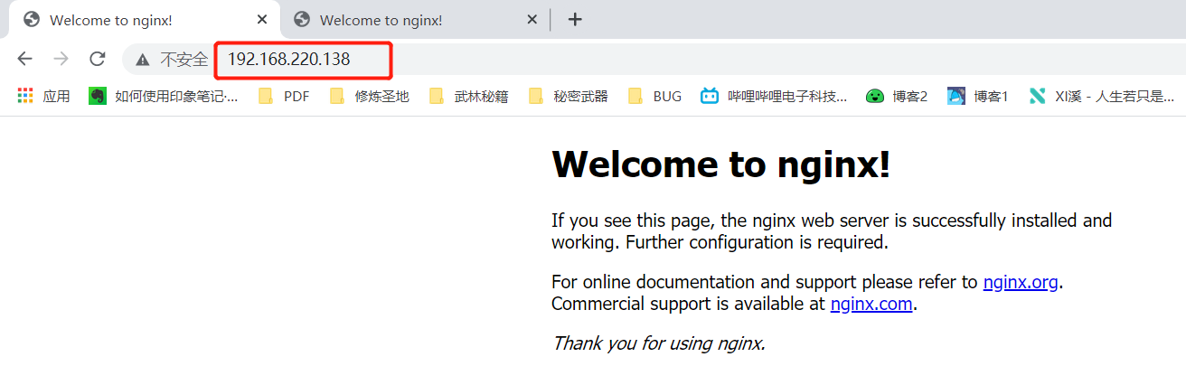Open the BUG bookmark folder
Screen dimensions: 1186x385
(654, 96)
